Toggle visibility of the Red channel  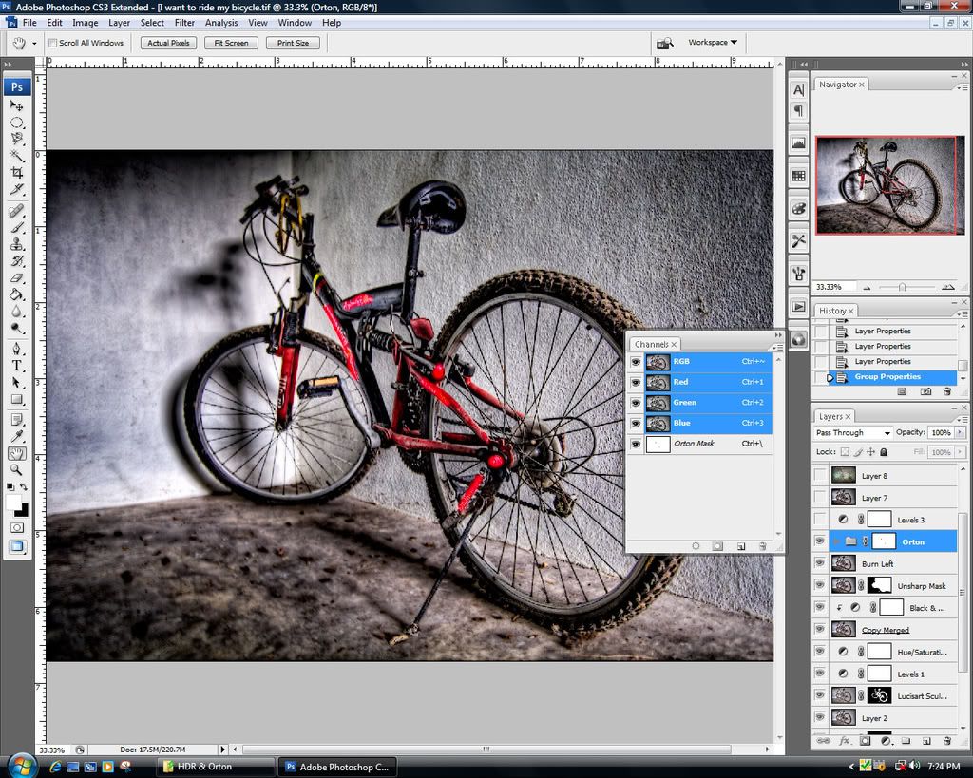pyautogui.click(x=636, y=382)
